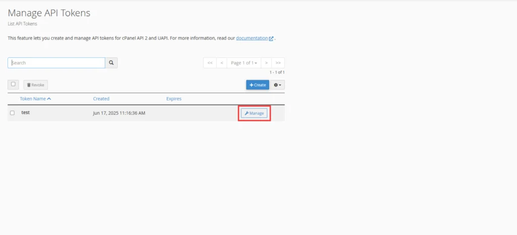Sort by Token Name column
The image size is (517, 235).
tap(35, 99)
